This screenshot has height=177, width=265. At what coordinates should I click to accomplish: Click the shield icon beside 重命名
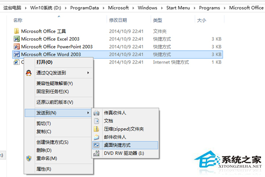tap(29, 158)
